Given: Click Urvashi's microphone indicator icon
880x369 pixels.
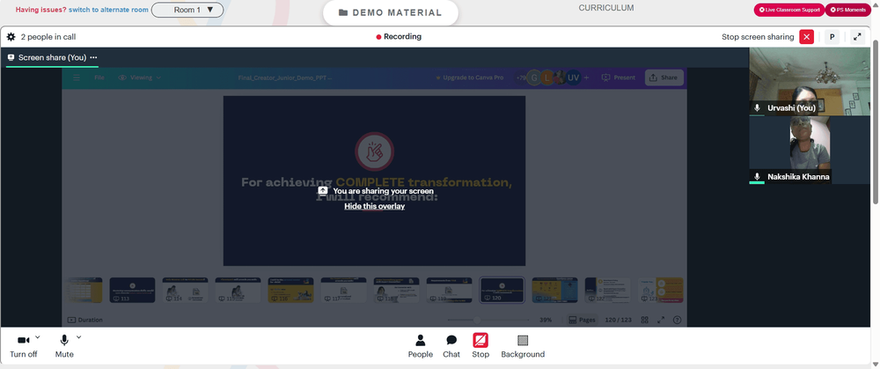Looking at the screenshot, I should pyautogui.click(x=757, y=107).
